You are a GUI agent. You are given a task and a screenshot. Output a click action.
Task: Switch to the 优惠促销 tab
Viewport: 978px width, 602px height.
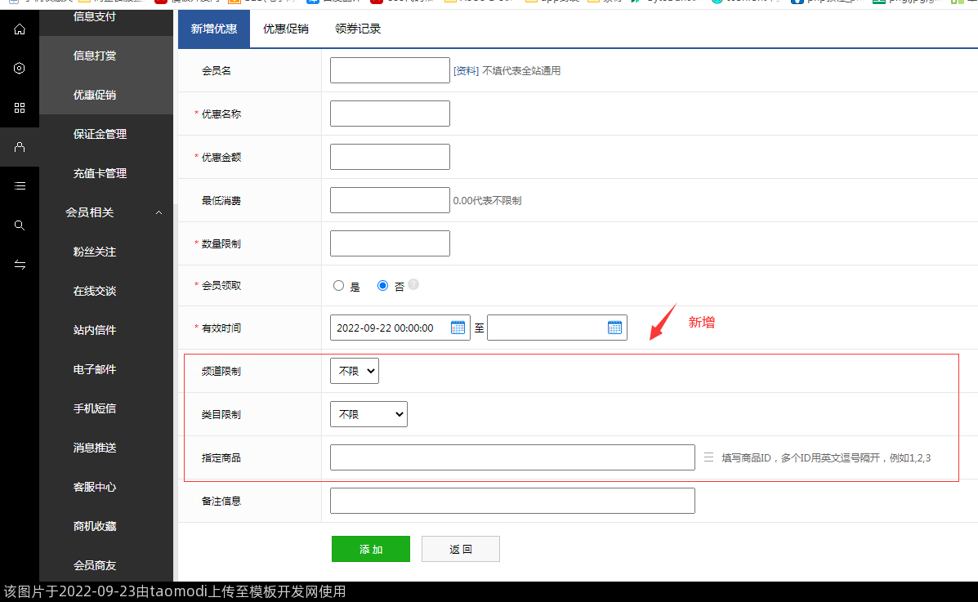point(285,29)
